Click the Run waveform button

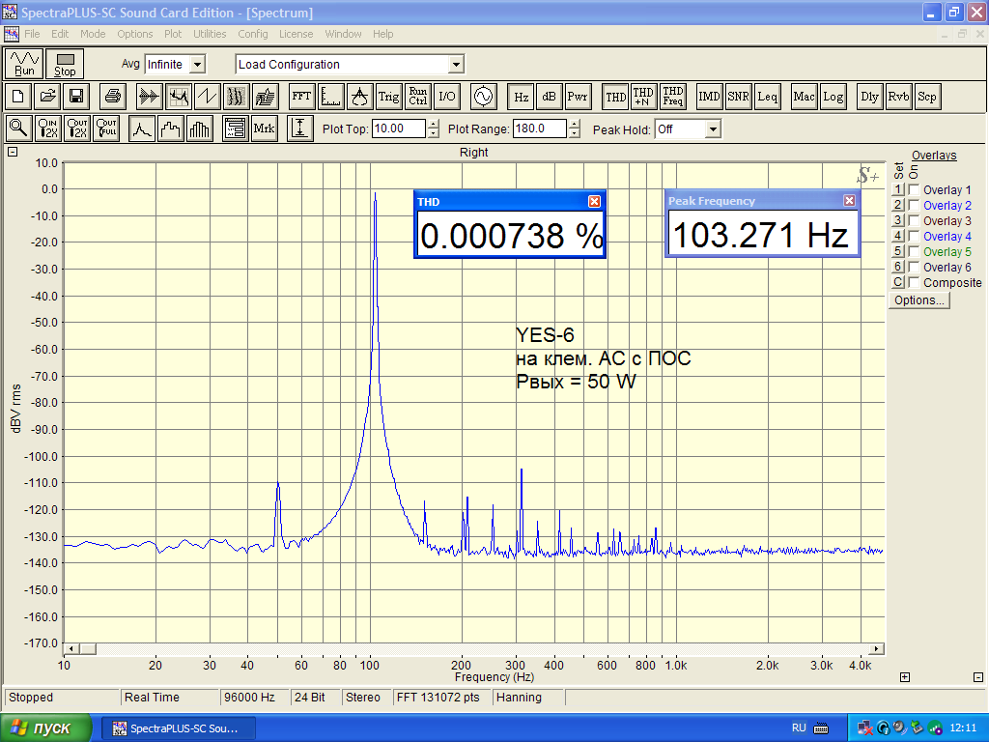coord(24,64)
